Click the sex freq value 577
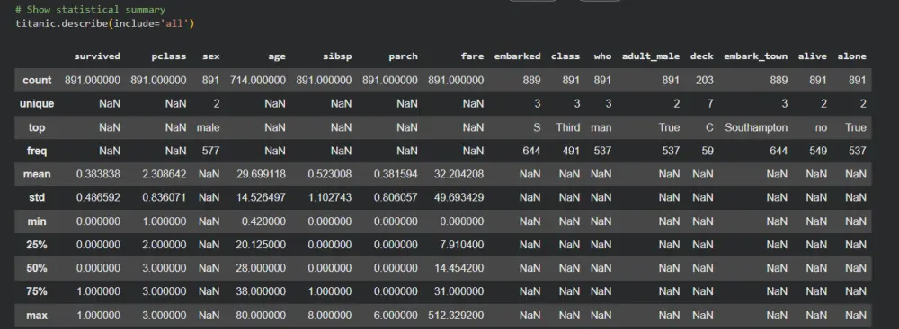 [211, 152]
